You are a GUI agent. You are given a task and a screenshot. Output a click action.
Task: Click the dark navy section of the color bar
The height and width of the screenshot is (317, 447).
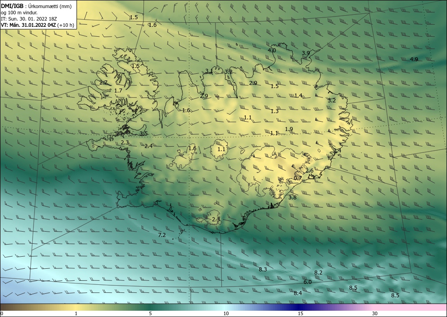coord(299,307)
